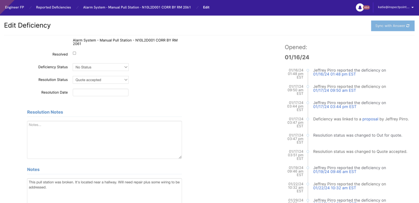Viewport: 419px width, 203px height.
Task: Click the chevron on the Deficiency Status selector
Action: click(x=126, y=67)
